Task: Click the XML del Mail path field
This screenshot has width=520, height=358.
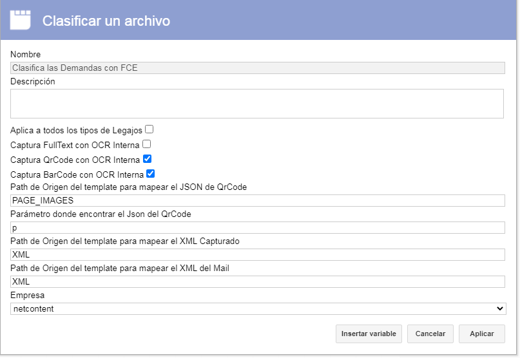Action: (258, 282)
